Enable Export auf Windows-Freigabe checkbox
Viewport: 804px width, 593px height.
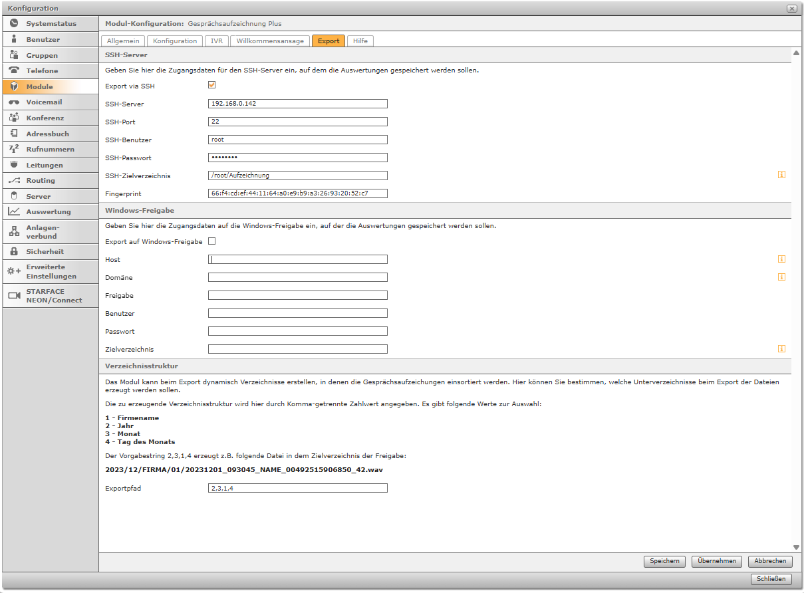(x=212, y=241)
